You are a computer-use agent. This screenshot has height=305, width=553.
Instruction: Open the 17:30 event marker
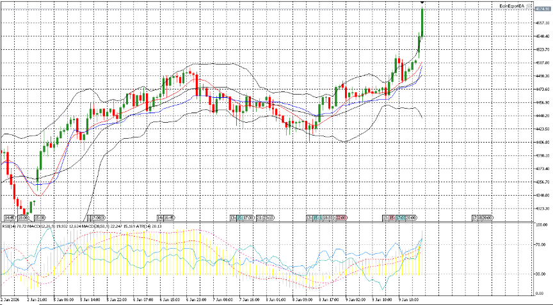coord(247,217)
